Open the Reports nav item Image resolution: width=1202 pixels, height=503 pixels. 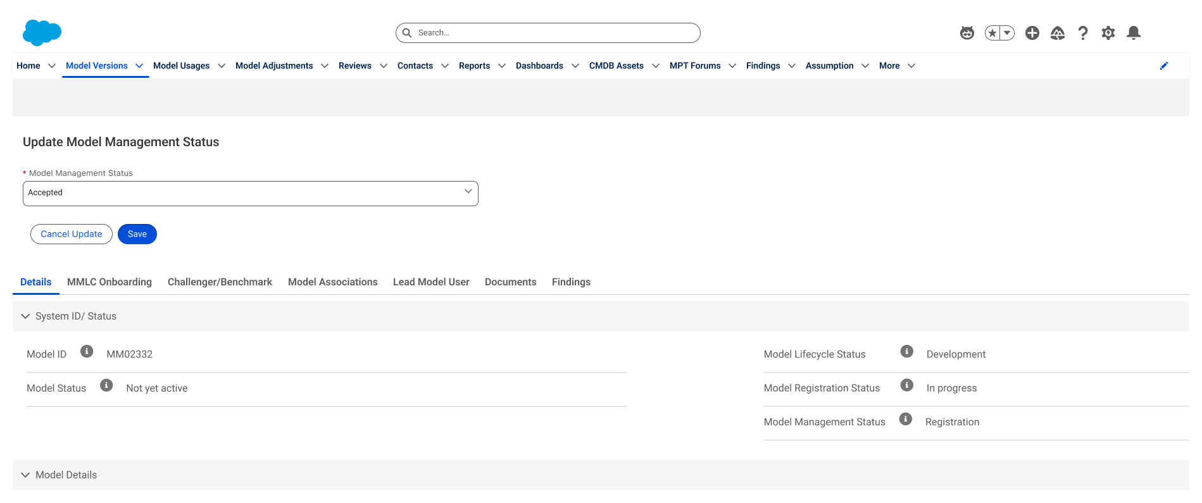[475, 66]
